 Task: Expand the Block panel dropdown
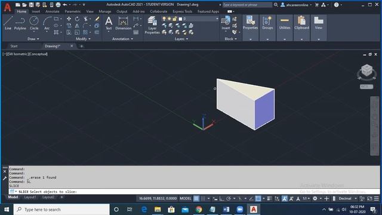pos(231,39)
